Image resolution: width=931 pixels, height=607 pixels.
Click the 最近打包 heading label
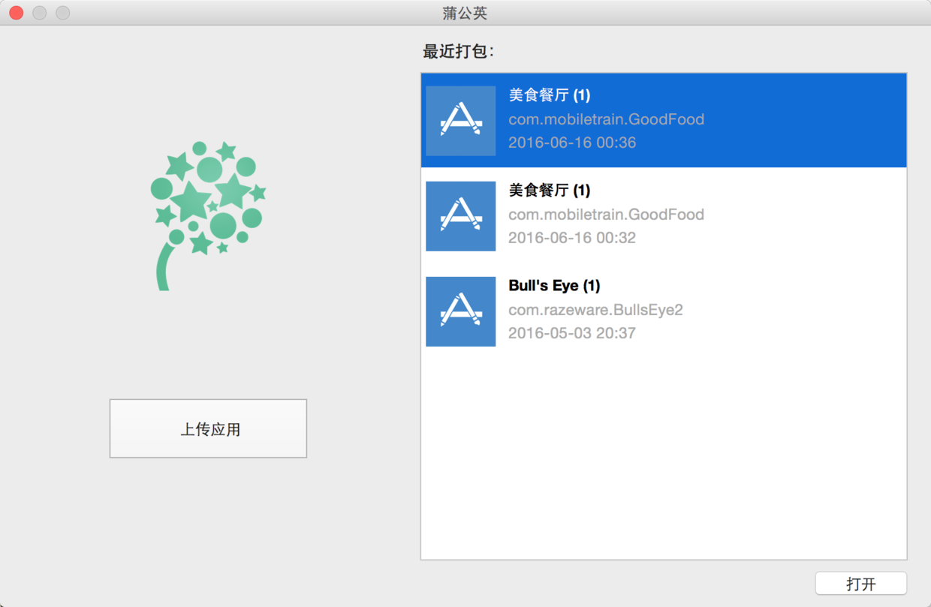(458, 52)
